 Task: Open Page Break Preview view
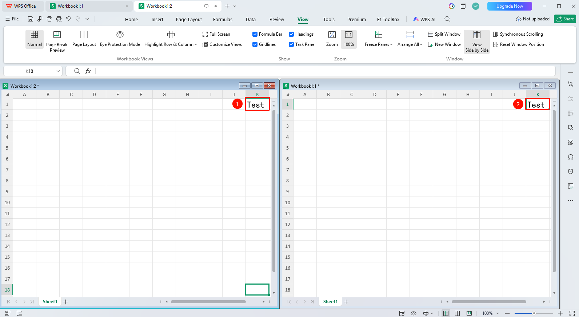click(x=57, y=41)
